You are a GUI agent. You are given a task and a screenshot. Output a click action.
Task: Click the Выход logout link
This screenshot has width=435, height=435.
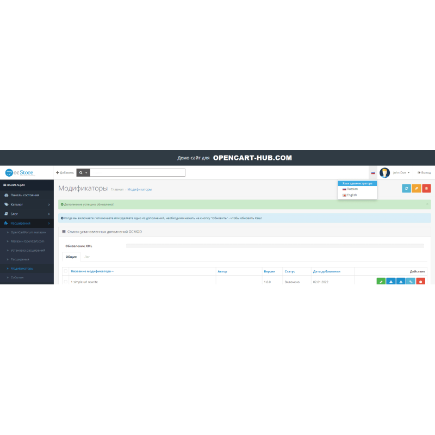tap(424, 172)
